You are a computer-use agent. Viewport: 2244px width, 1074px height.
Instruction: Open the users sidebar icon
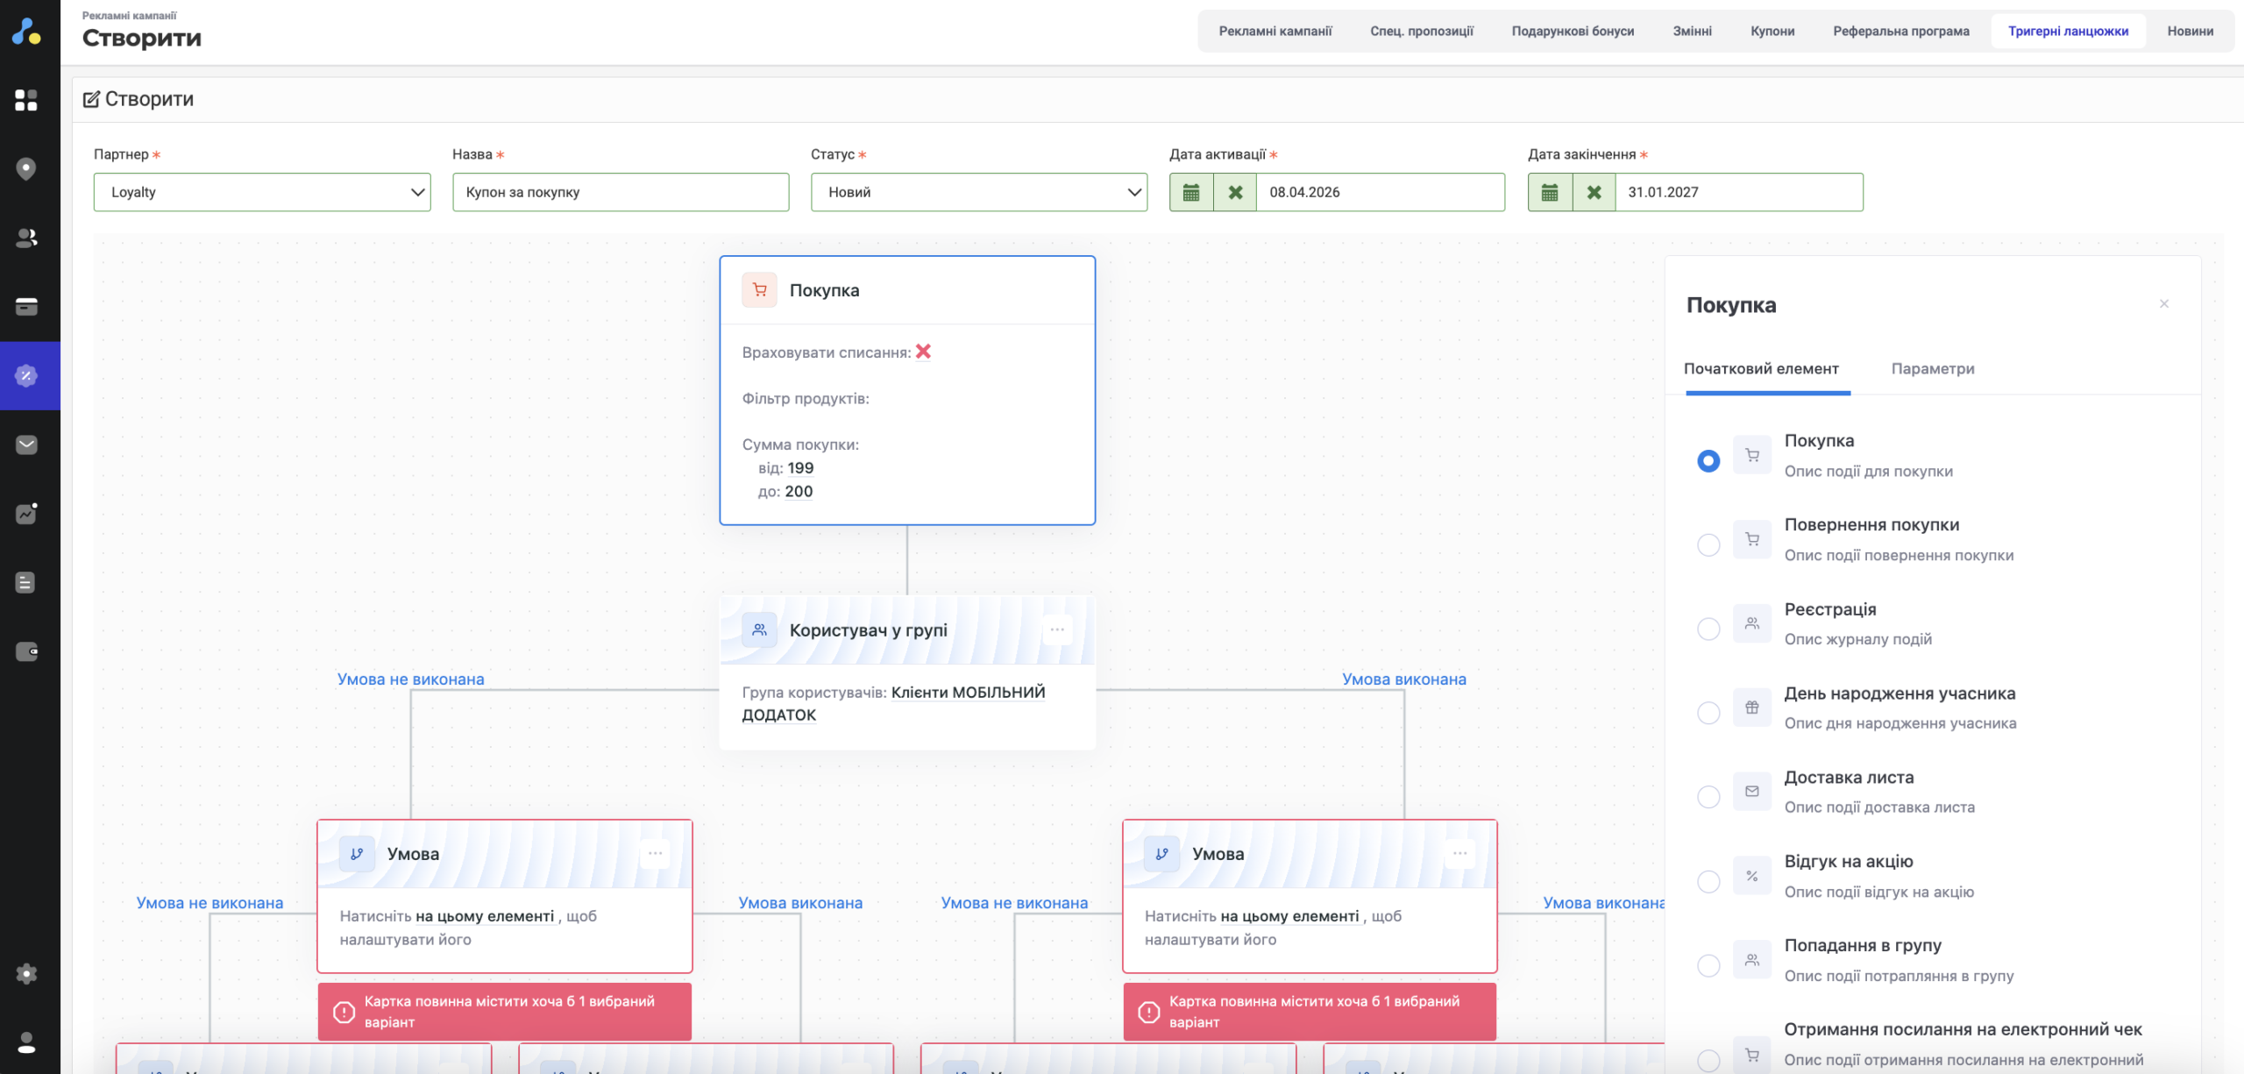[x=26, y=238]
